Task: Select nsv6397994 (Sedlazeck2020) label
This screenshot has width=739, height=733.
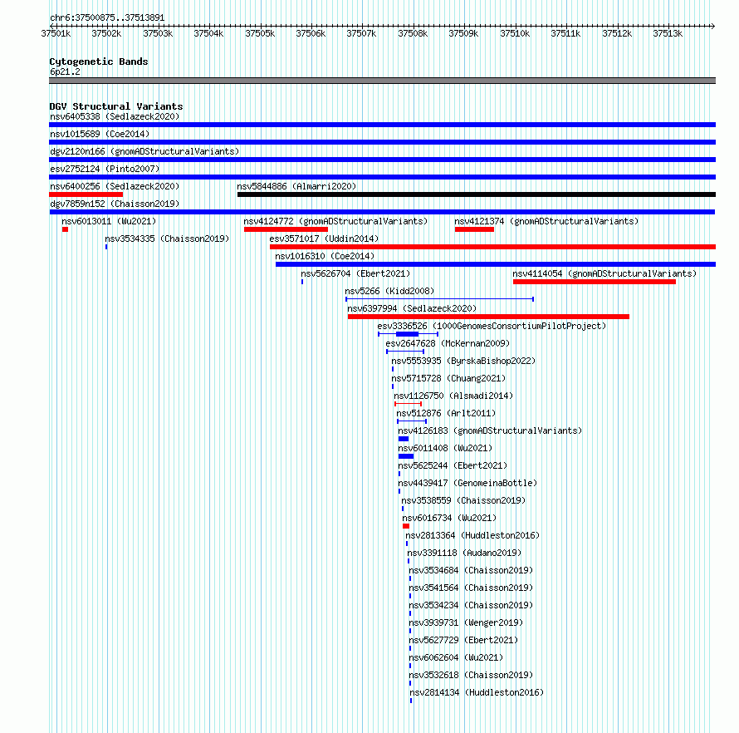Action: 412,308
